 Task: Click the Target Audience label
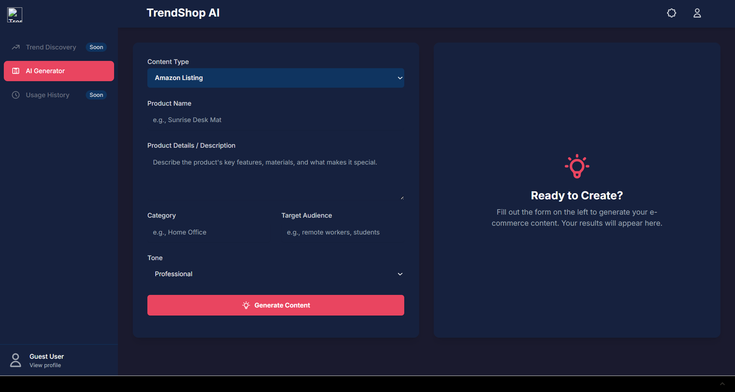point(306,215)
